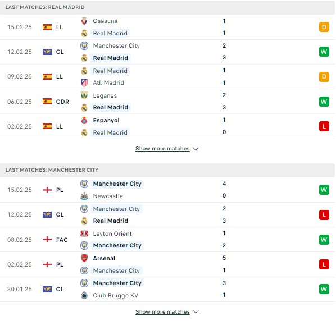This screenshot has height=321, width=336.
Task: Click the Leyton Orient club crest
Action: [x=84, y=233]
